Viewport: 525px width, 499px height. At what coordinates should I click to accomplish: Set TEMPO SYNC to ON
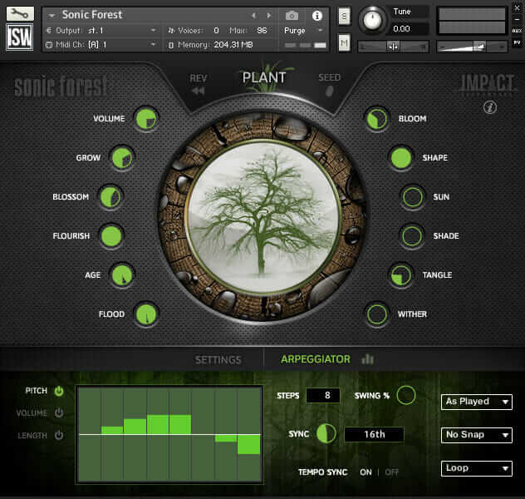point(366,472)
